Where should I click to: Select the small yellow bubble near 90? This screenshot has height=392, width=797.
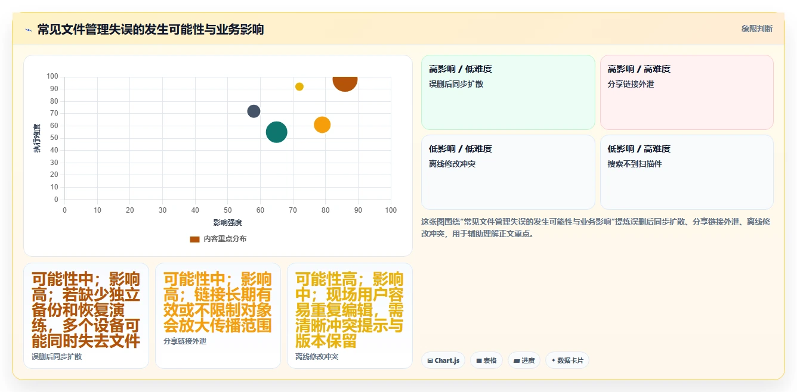point(299,86)
